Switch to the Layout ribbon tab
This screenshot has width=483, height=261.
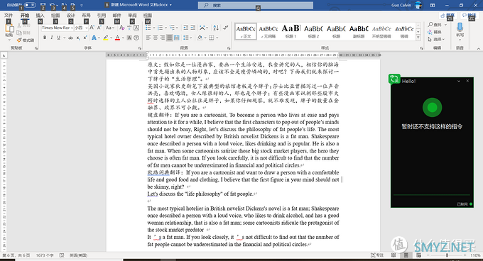click(86, 16)
